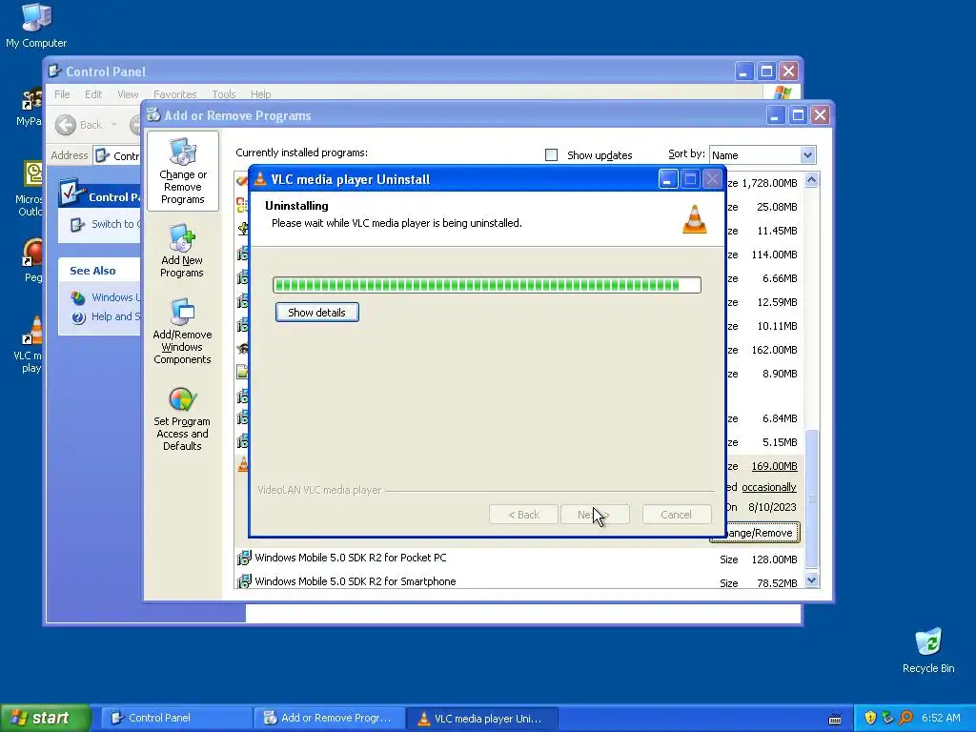The image size is (976, 732).
Task: Open Help menu in Control Panel
Action: click(261, 94)
